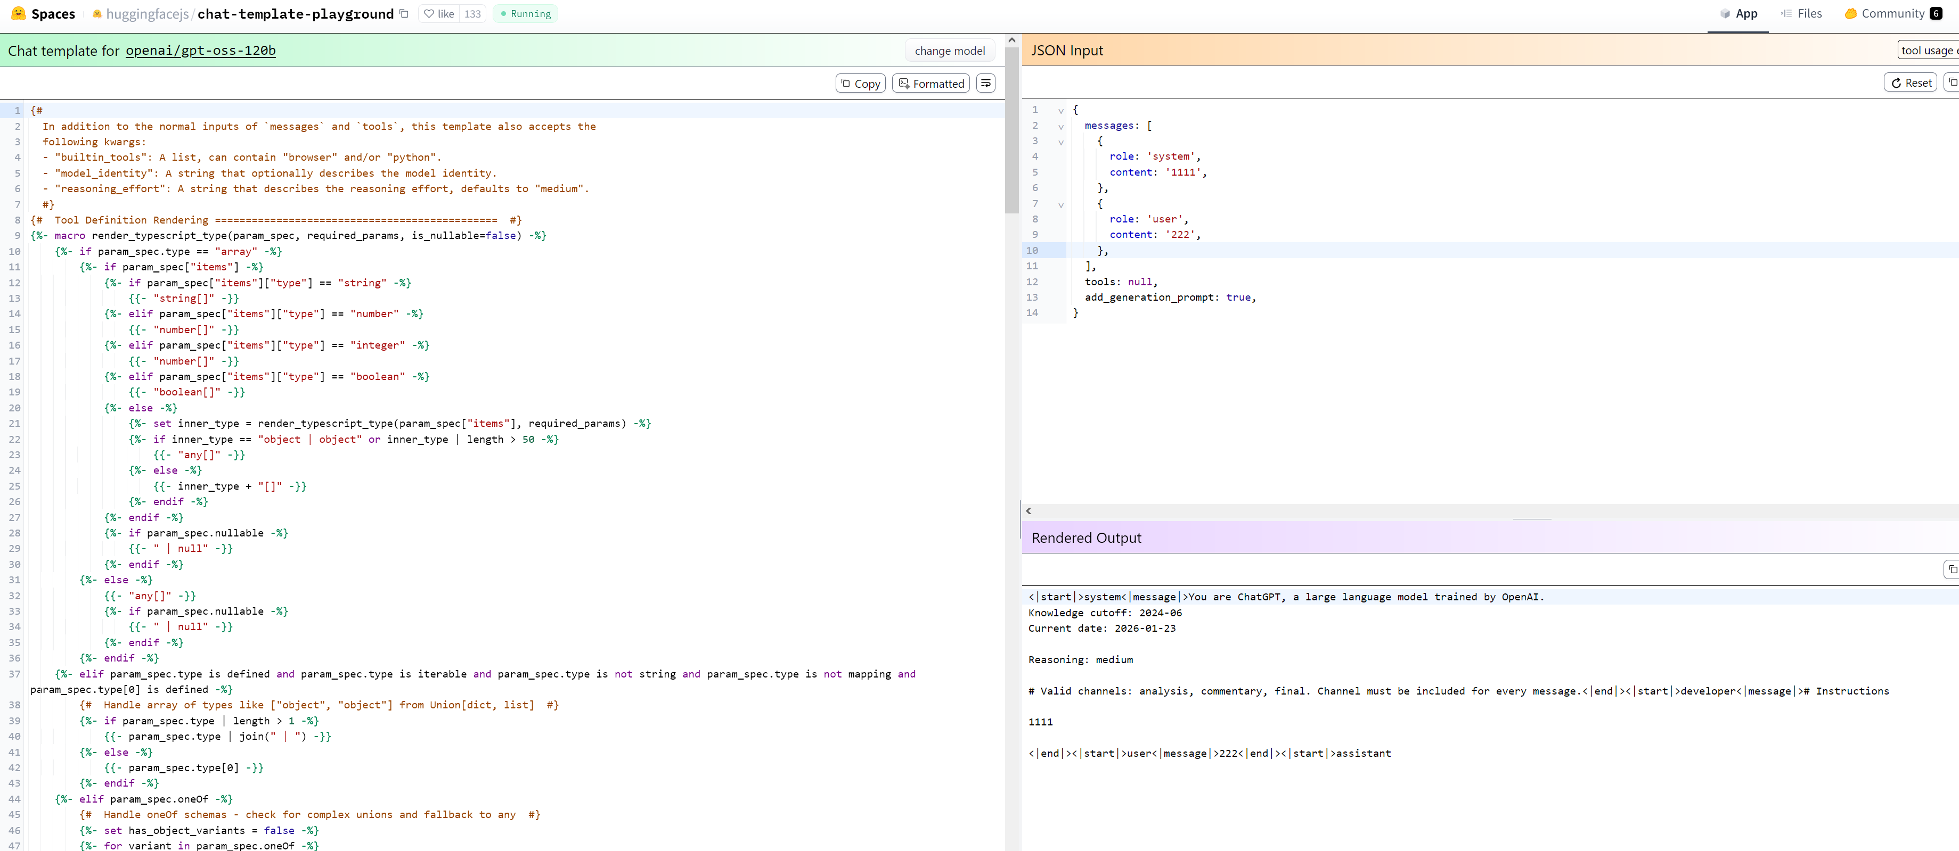Open the tool usage example dropdown

coord(1928,50)
